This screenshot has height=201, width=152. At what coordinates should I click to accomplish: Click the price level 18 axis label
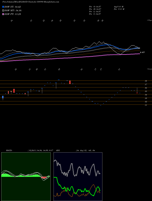(x=146, y=81)
